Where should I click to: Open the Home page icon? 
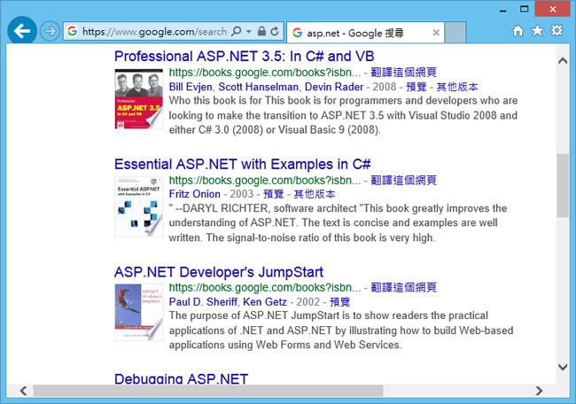(518, 31)
